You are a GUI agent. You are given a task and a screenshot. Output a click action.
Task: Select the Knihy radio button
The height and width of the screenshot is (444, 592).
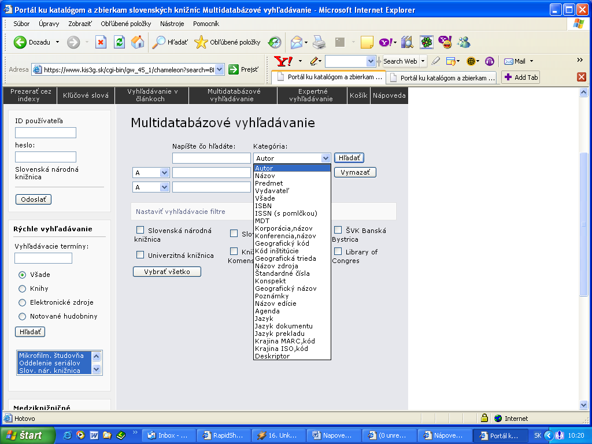(x=23, y=288)
